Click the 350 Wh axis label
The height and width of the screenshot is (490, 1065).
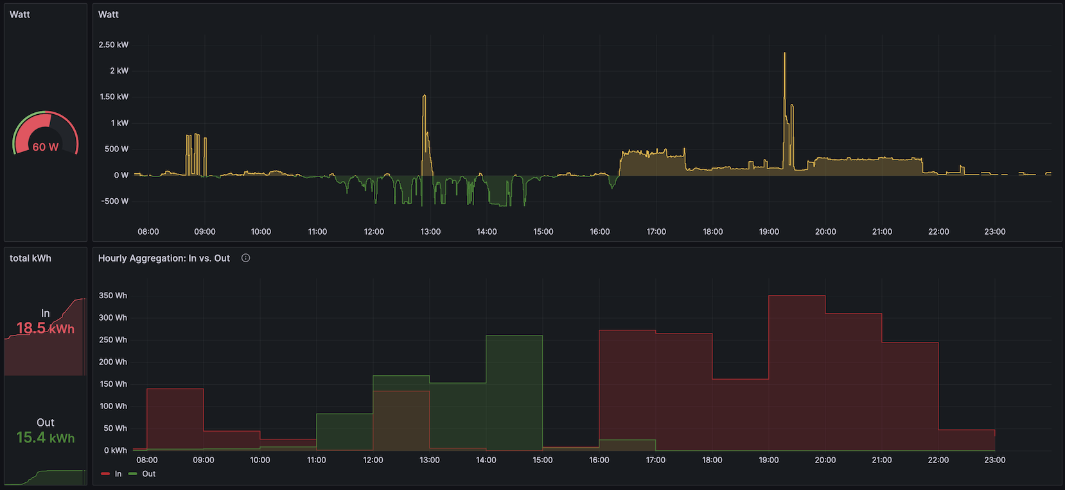click(113, 296)
